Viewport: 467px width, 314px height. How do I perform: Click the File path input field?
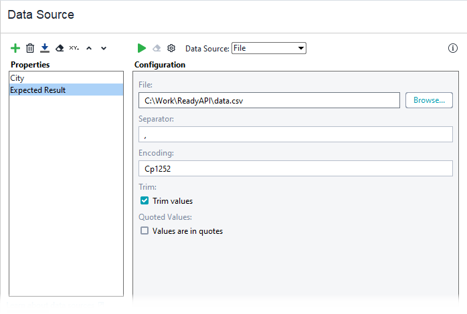pyautogui.click(x=269, y=100)
